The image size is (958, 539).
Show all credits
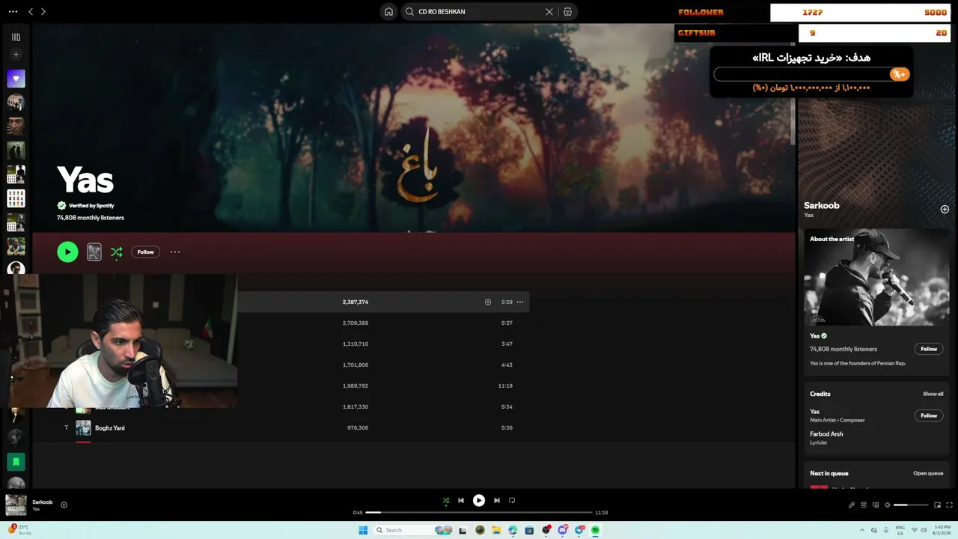[933, 394]
